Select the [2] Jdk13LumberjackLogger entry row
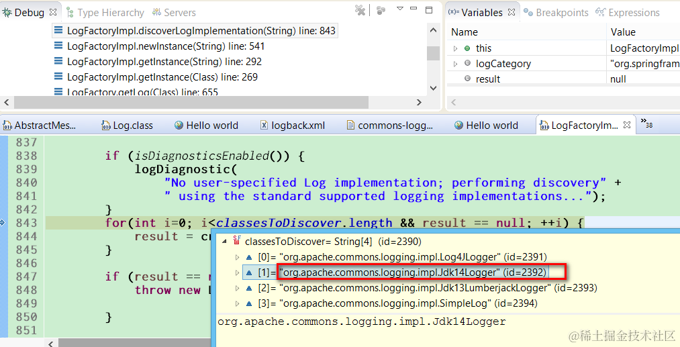 point(421,287)
